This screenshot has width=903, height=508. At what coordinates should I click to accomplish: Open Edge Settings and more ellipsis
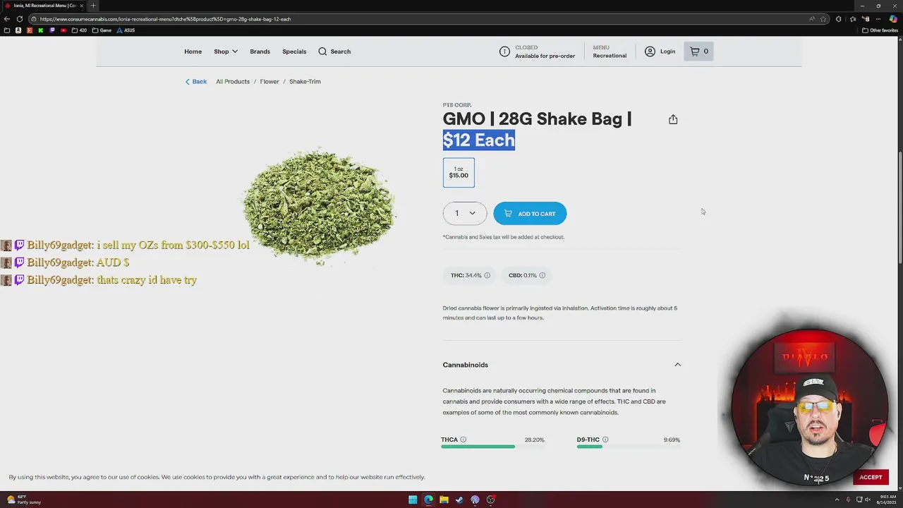[x=880, y=19]
